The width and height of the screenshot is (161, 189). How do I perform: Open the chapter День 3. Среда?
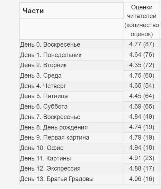pyautogui.click(x=41, y=76)
